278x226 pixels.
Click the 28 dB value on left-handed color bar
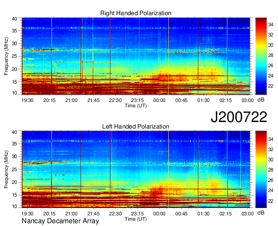[x=271, y=170]
